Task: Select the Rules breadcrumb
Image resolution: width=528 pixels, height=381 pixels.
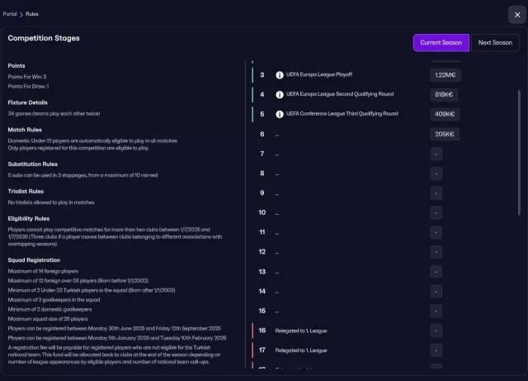Action: click(x=32, y=14)
